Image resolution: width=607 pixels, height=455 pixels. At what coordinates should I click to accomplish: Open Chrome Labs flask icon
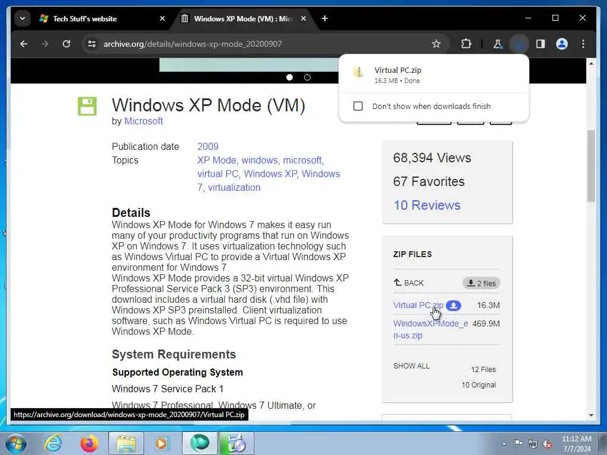[498, 44]
